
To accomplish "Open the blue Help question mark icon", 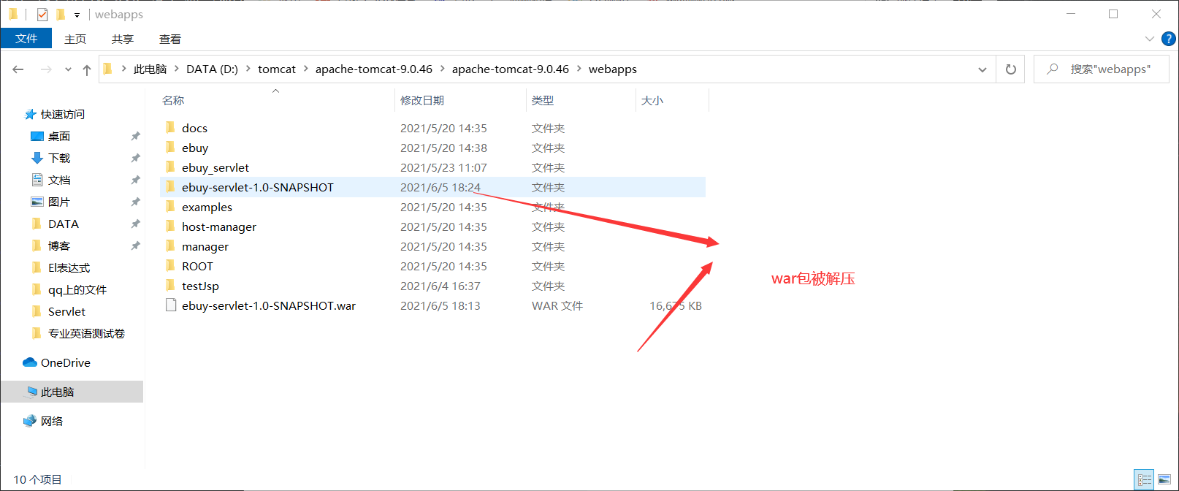I will pyautogui.click(x=1168, y=39).
